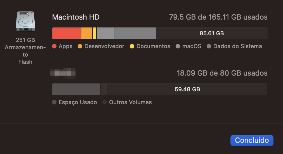Click the Espaço Usado legend dot

point(55,102)
